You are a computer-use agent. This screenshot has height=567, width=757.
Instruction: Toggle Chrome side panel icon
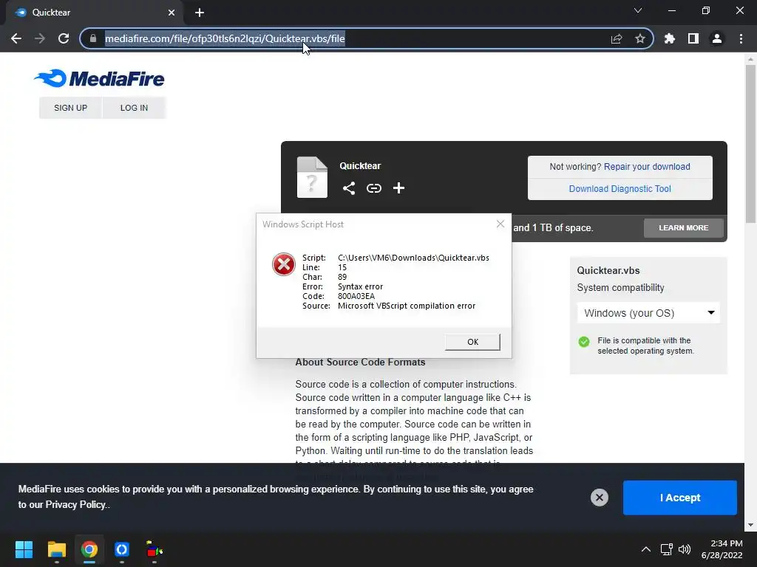tap(693, 38)
